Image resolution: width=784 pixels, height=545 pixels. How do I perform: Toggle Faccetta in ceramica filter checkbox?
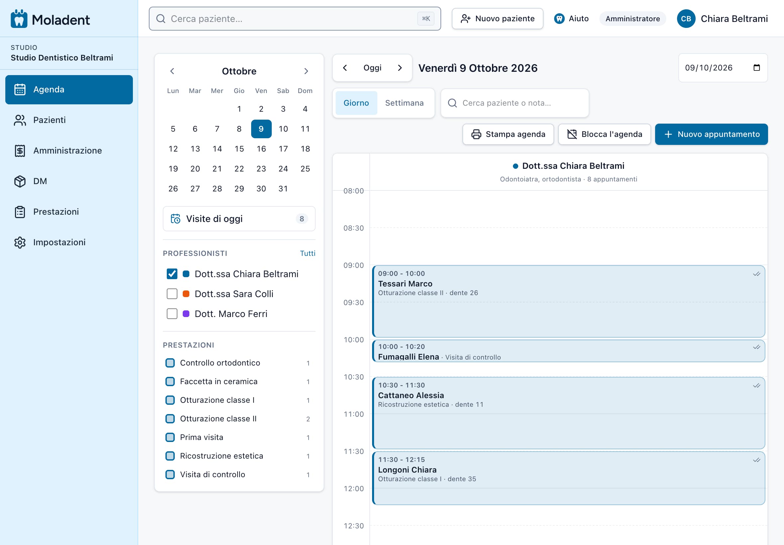coord(170,381)
